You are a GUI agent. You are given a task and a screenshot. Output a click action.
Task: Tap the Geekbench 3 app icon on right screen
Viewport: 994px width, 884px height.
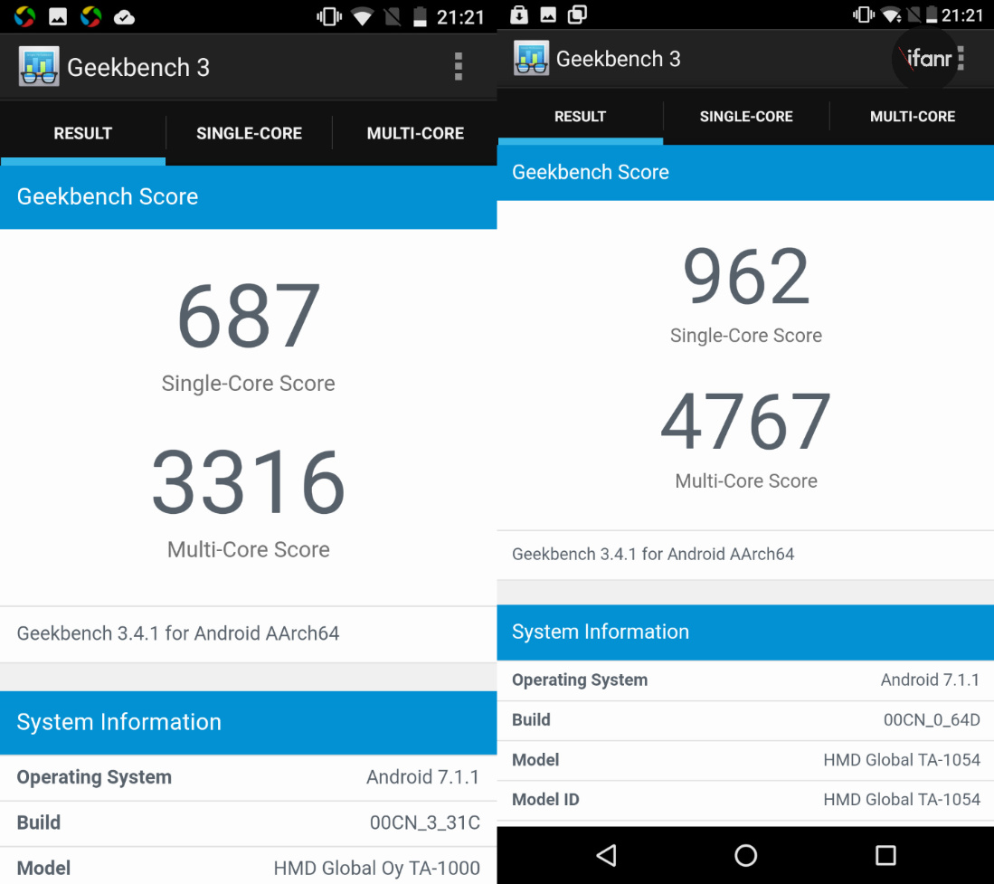(x=531, y=59)
